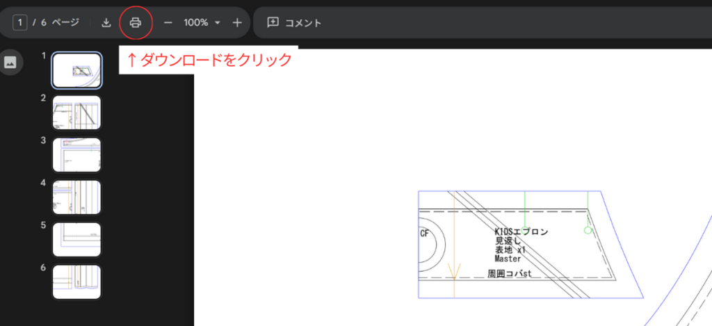Click the K10Sエプロン label on the pattern
Screen dimensions: 712x326
click(x=521, y=231)
